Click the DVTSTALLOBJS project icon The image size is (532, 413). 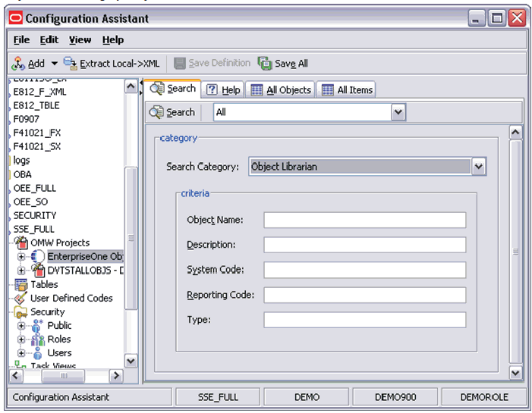[x=38, y=270]
